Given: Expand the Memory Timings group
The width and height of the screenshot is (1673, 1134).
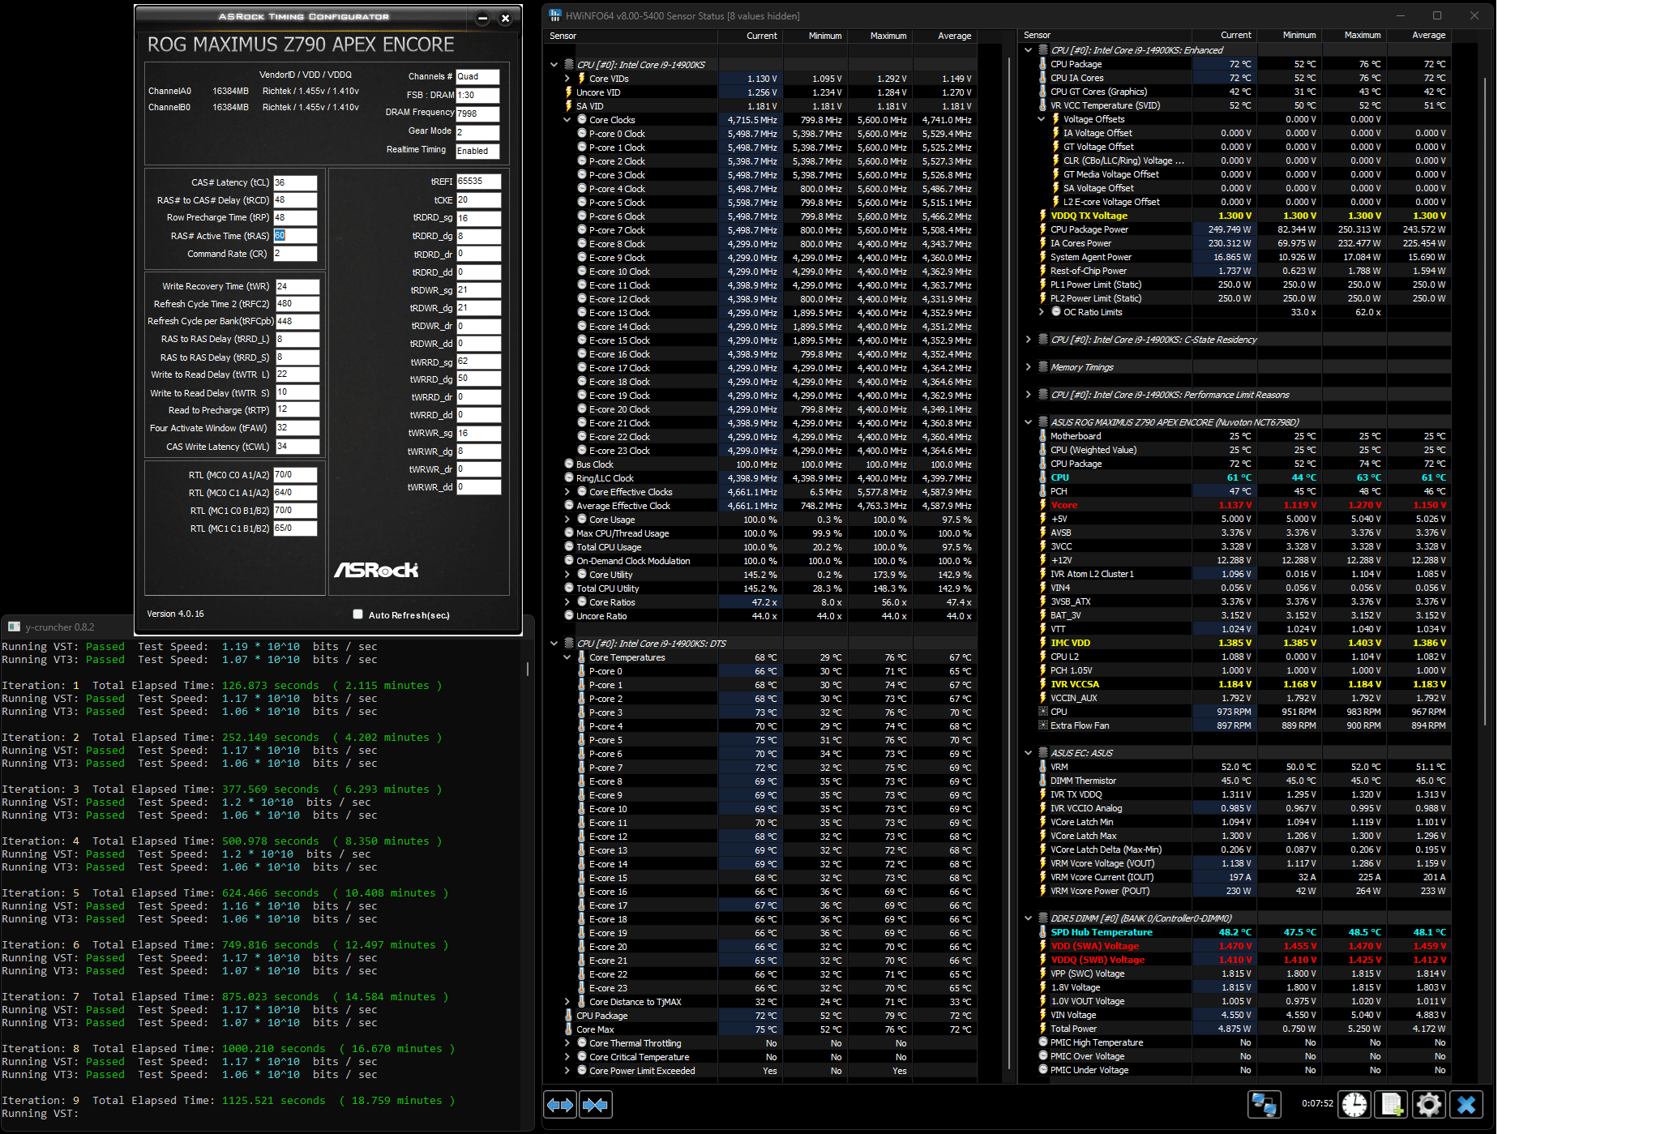Looking at the screenshot, I should [x=1029, y=367].
